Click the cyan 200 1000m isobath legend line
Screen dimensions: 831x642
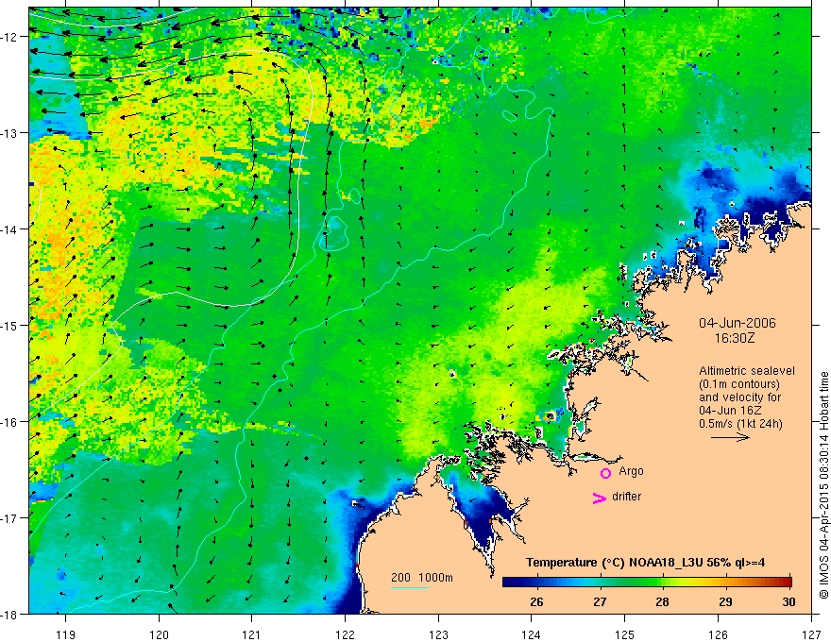[x=410, y=587]
